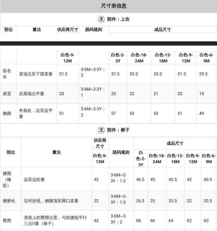Screen dimensions: 217x231
Task: Select 腰围 value 43.5
Action: pos(173,179)
